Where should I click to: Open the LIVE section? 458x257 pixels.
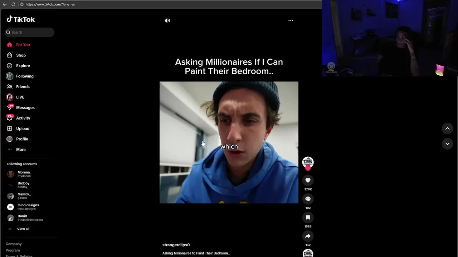[x=20, y=97]
